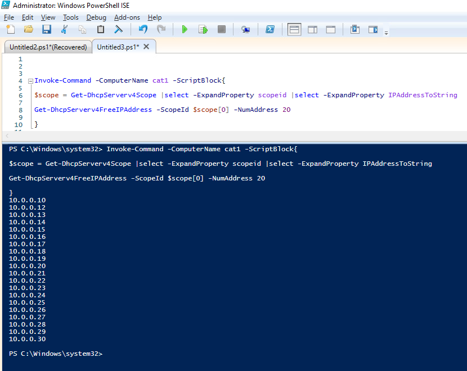Click the Show Command Window icon
Viewport: 467px width, 371px height.
pyautogui.click(x=355, y=29)
